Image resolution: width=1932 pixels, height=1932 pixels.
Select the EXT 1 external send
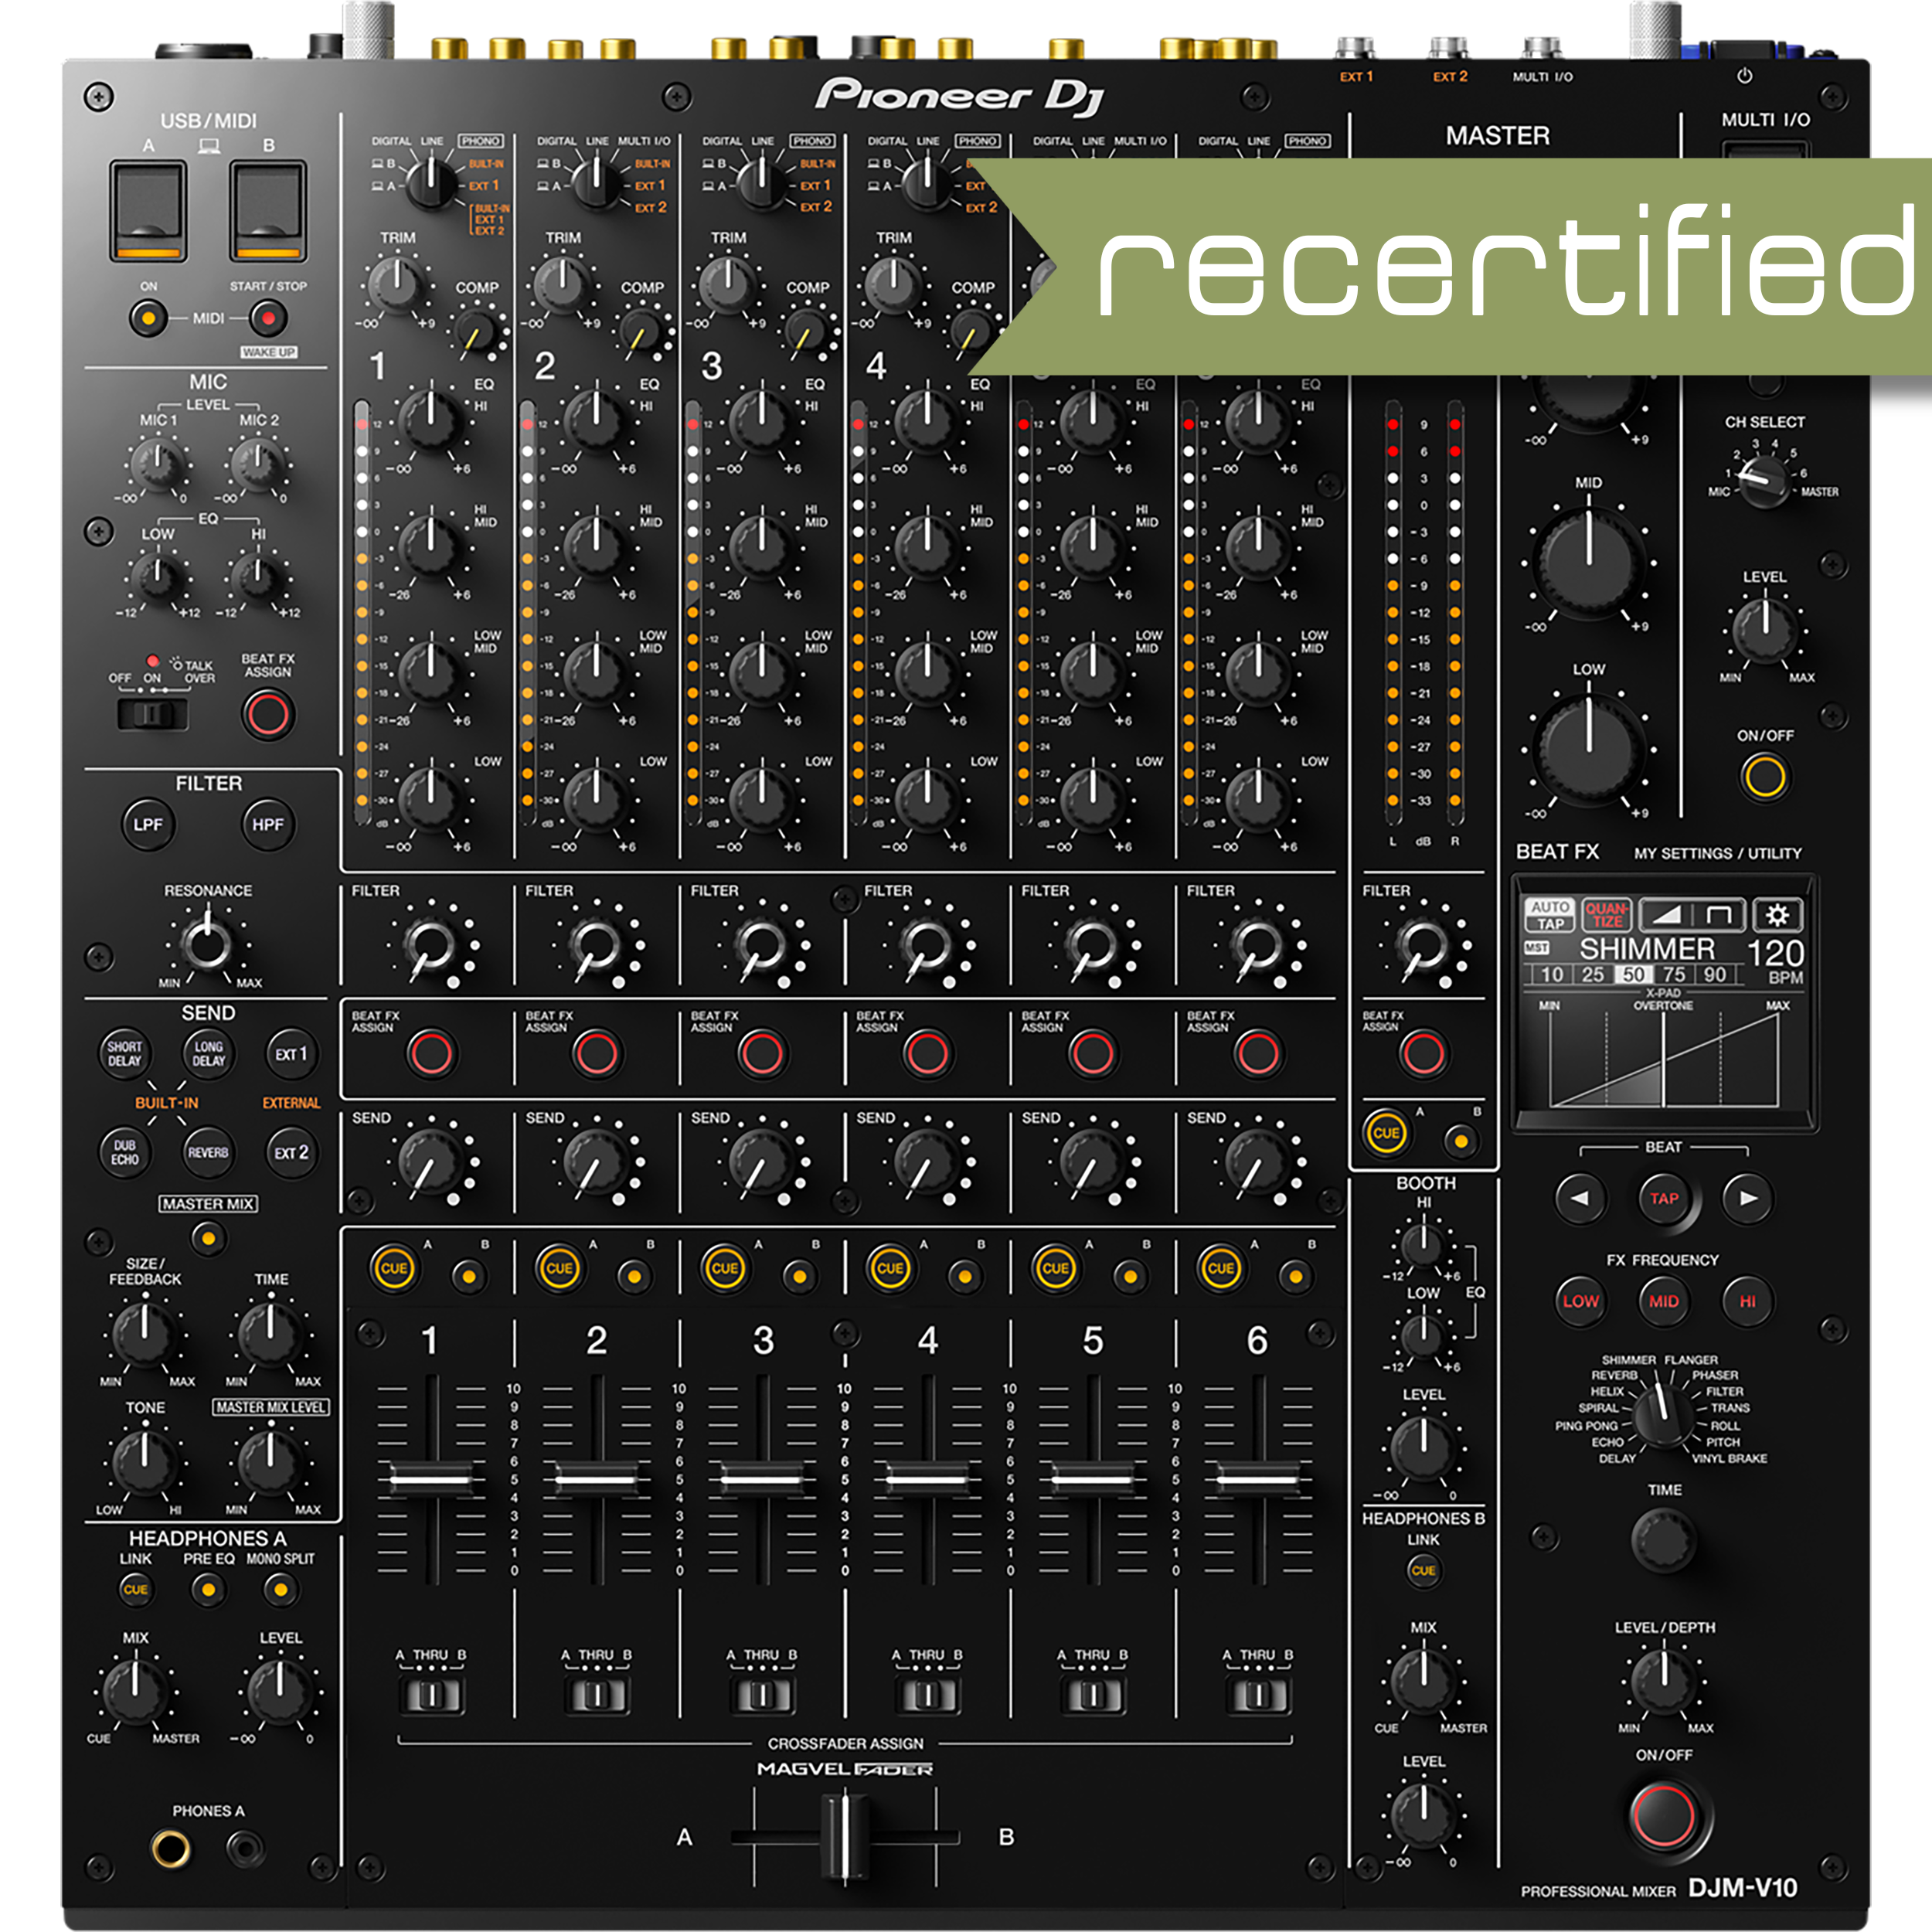(x=291, y=1054)
